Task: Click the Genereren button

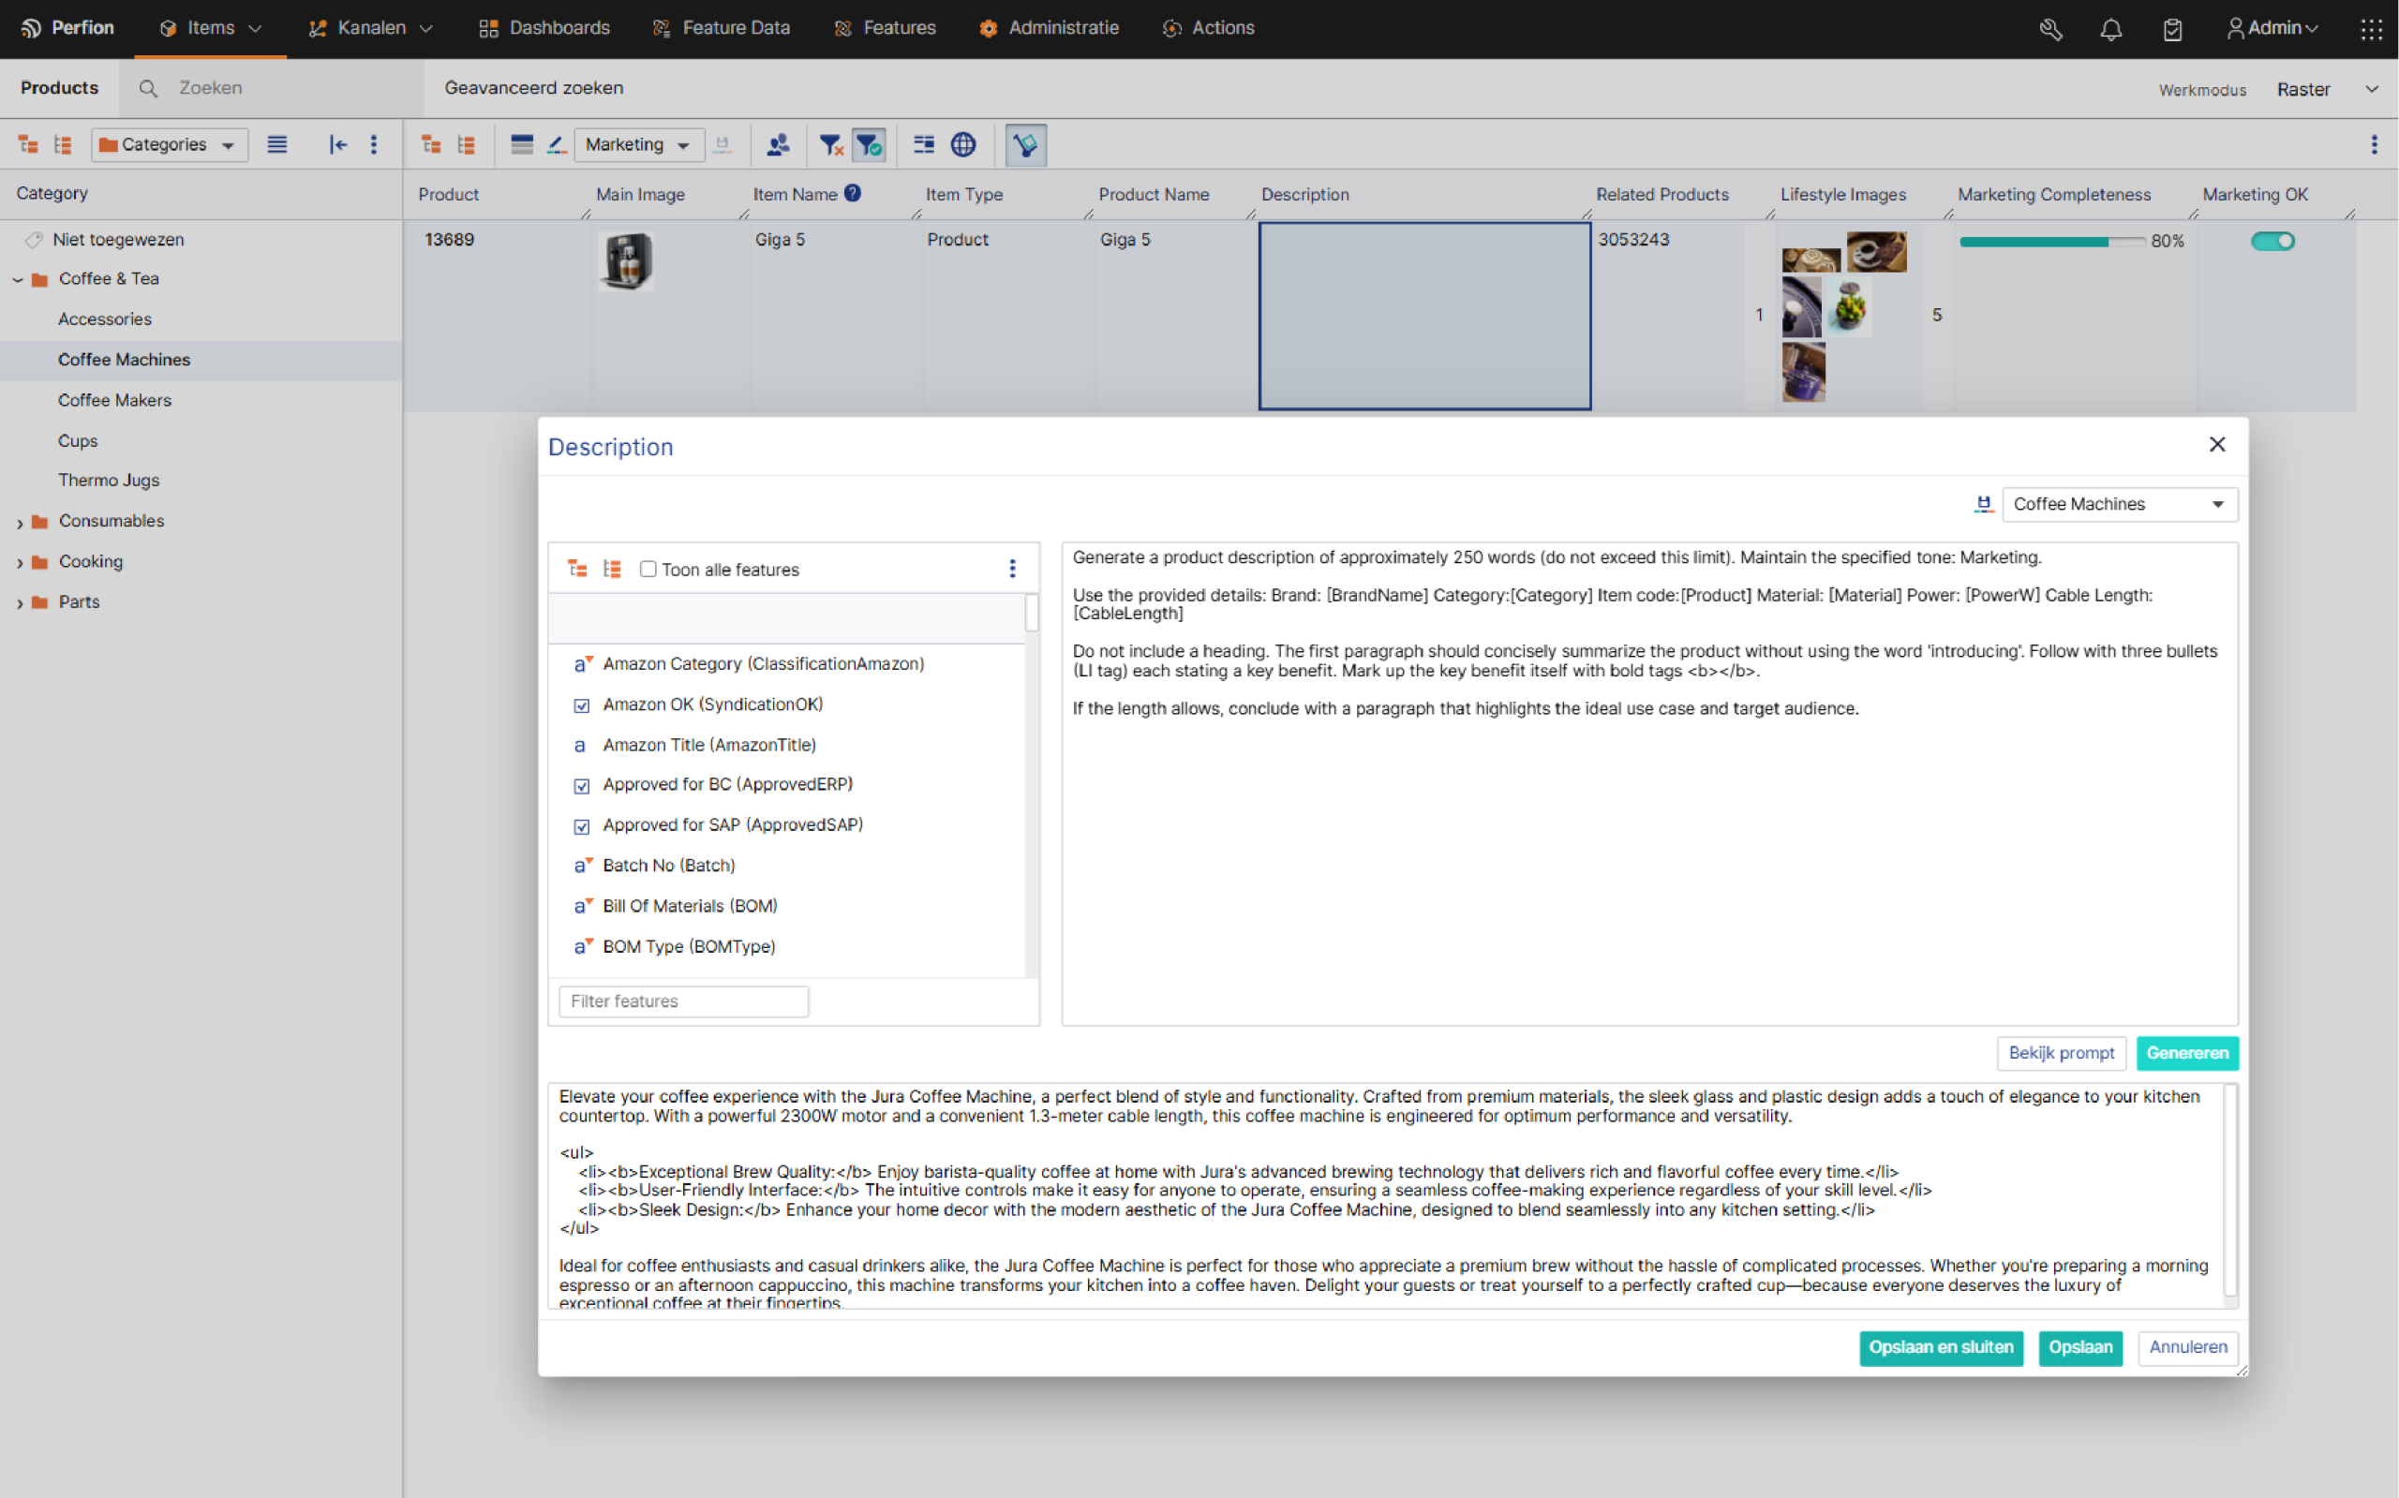Action: [x=2186, y=1053]
